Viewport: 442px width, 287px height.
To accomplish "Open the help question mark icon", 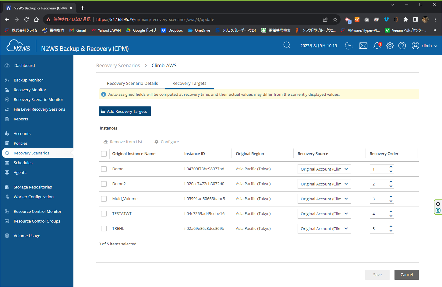I will [402, 46].
